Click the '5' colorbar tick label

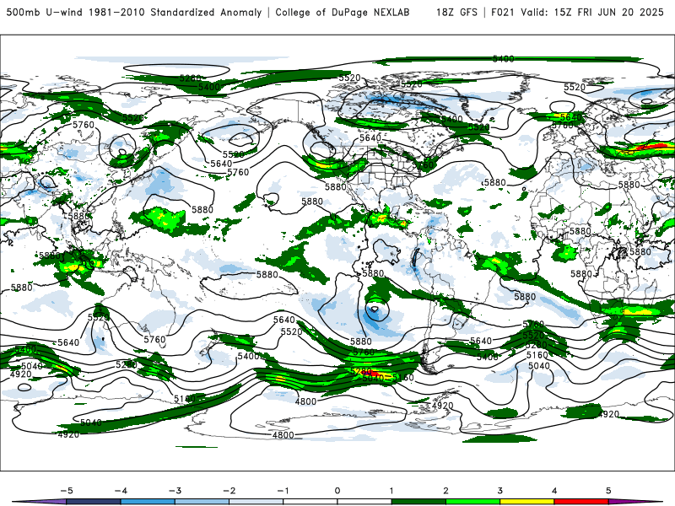click(x=608, y=491)
